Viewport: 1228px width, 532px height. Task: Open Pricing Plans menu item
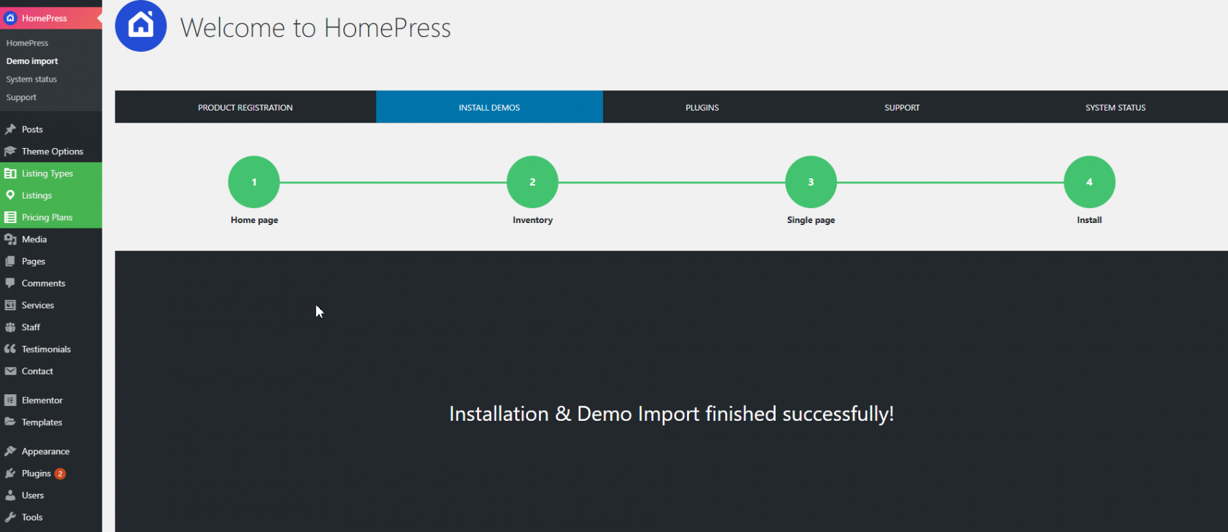coord(46,217)
